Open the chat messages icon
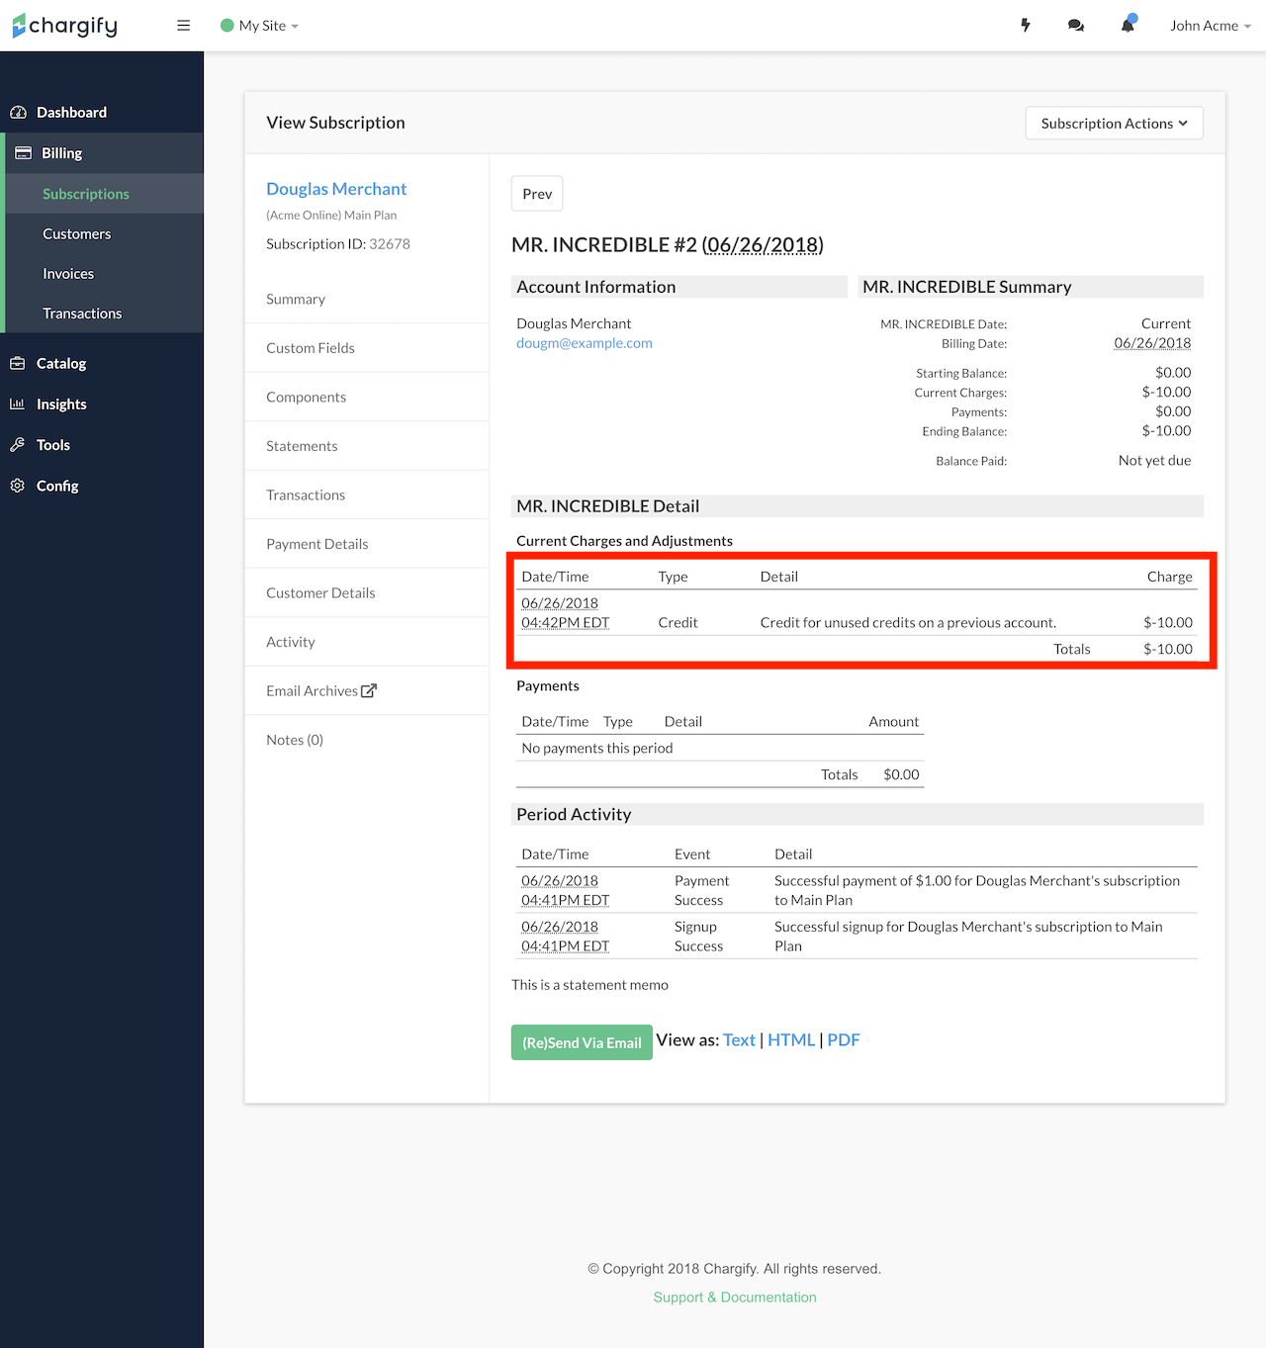 (x=1076, y=26)
